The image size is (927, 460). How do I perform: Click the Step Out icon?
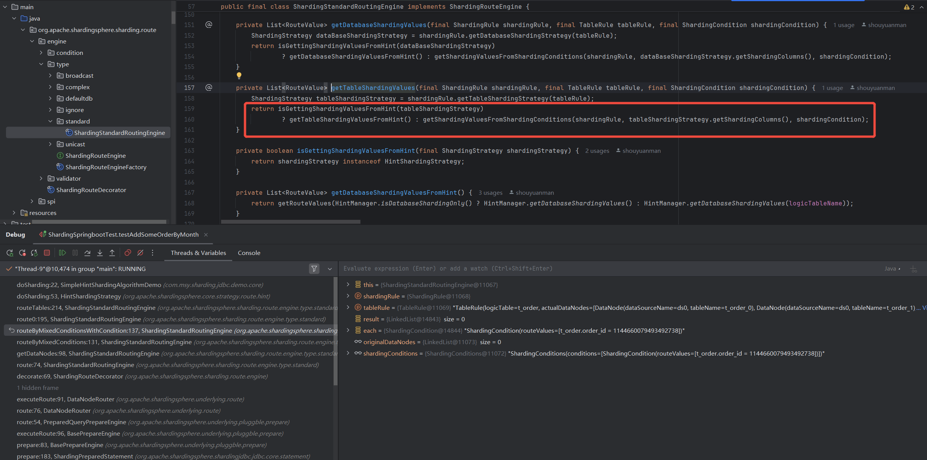[x=112, y=253]
